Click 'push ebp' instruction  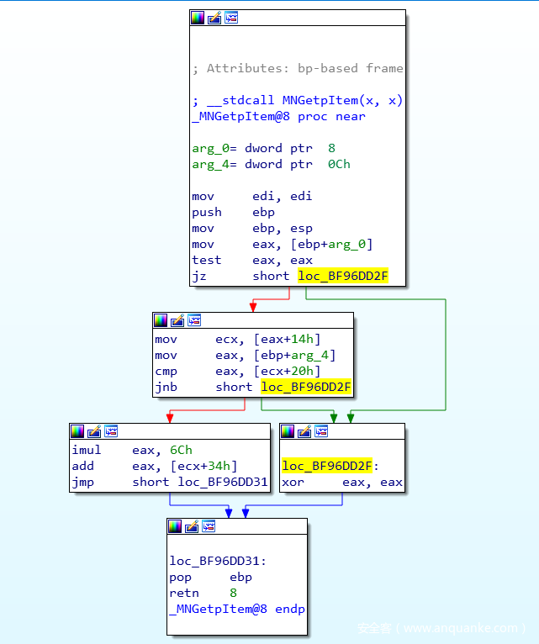click(233, 213)
